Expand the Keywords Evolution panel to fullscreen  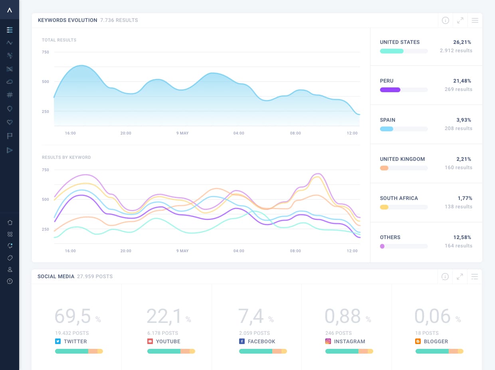coord(460,20)
